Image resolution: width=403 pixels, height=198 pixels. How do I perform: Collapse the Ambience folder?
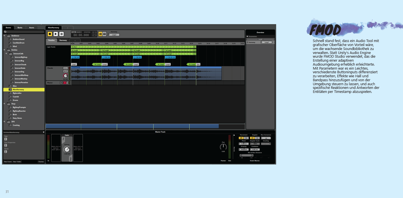coord(5,36)
